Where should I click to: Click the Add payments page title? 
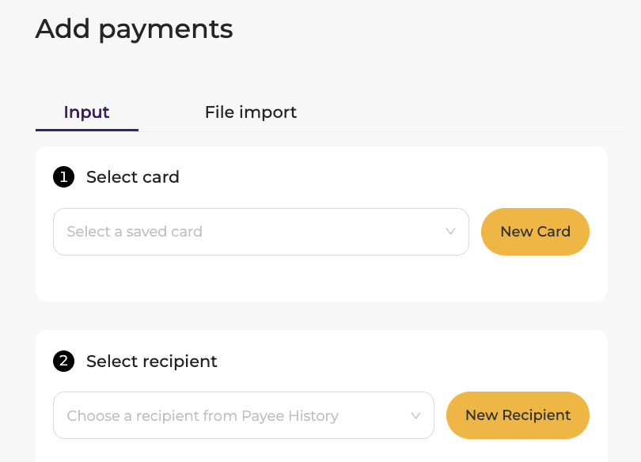click(134, 29)
